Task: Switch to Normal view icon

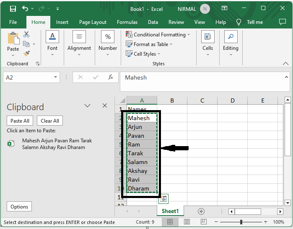Action: pyautogui.click(x=170, y=222)
